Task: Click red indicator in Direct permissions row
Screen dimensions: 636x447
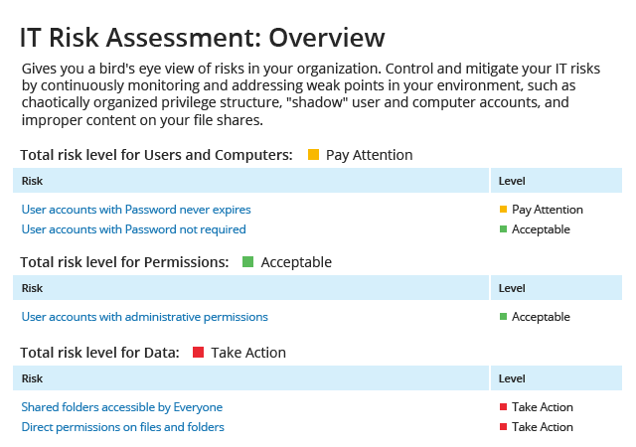Action: point(503,427)
